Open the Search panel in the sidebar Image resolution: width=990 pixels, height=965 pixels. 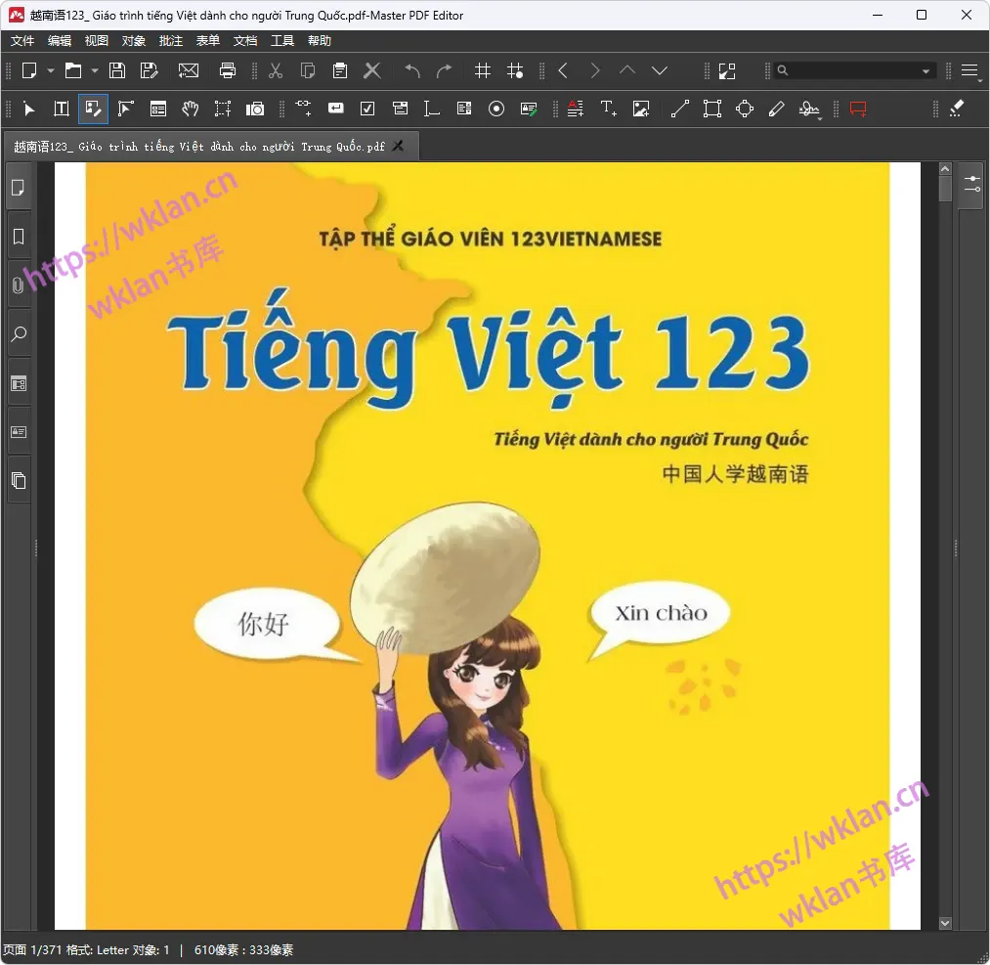[18, 333]
